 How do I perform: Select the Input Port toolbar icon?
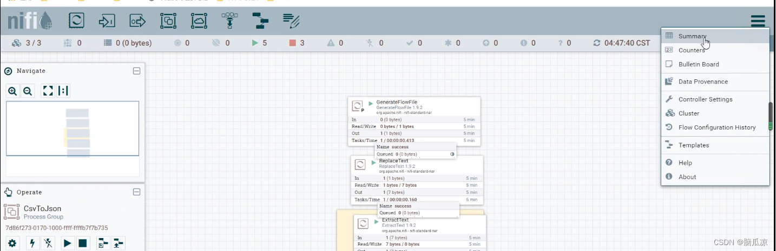coord(107,21)
